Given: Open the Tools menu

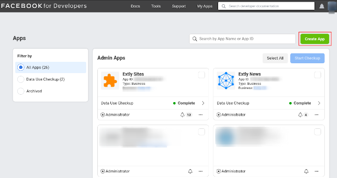Looking at the screenshot, I should pos(156,6).
